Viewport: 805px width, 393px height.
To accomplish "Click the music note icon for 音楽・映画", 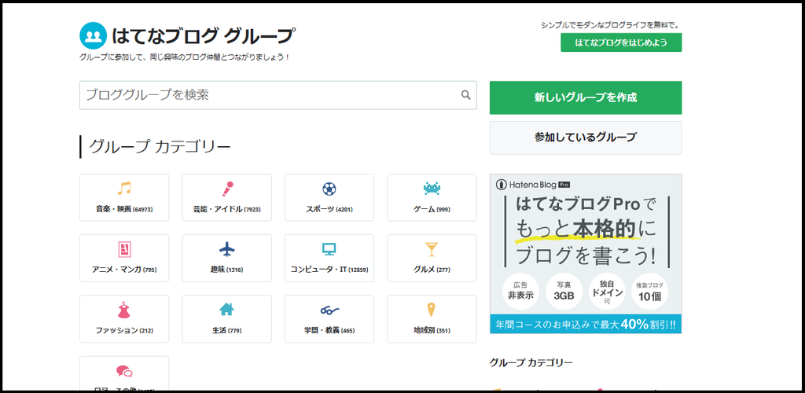I will pos(123,189).
